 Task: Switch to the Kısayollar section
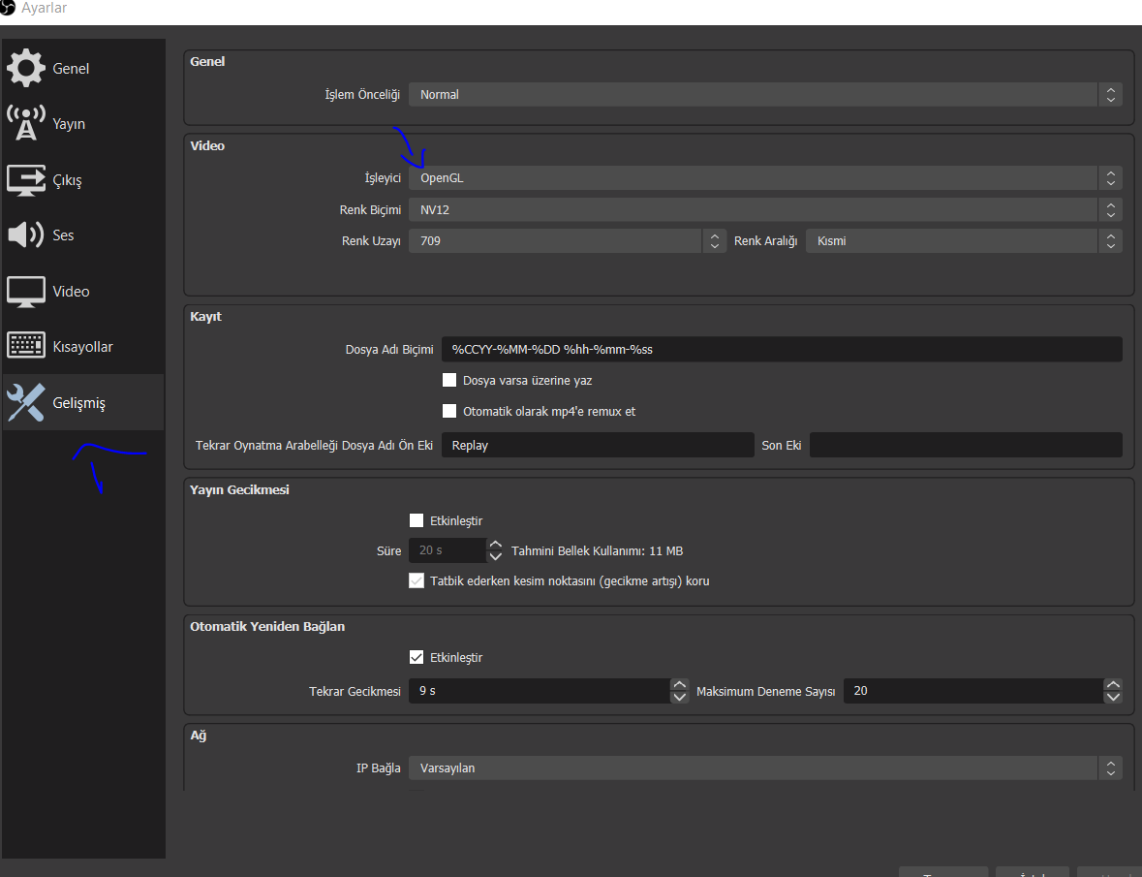pos(82,347)
